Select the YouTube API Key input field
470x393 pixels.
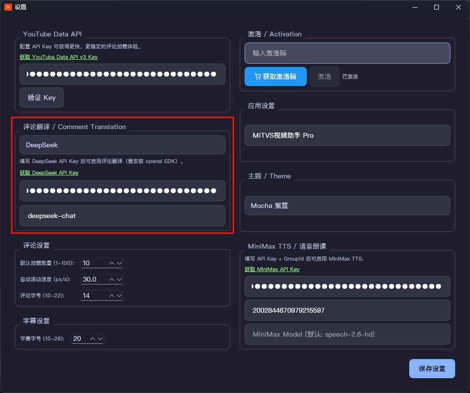(122, 74)
